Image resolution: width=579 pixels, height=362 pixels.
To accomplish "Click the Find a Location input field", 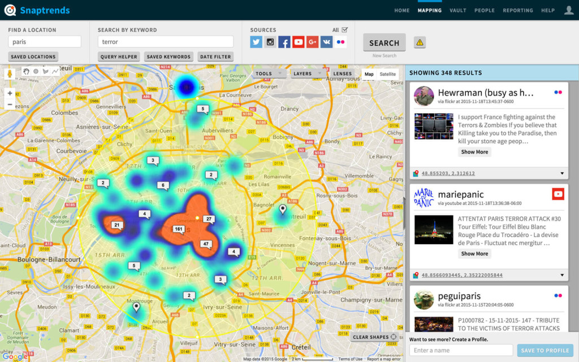I will pos(45,42).
